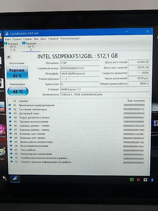Viewport: 158px width, 211px height.
Task: Select the Доступный запас row
Action: click(x=77, y=113)
